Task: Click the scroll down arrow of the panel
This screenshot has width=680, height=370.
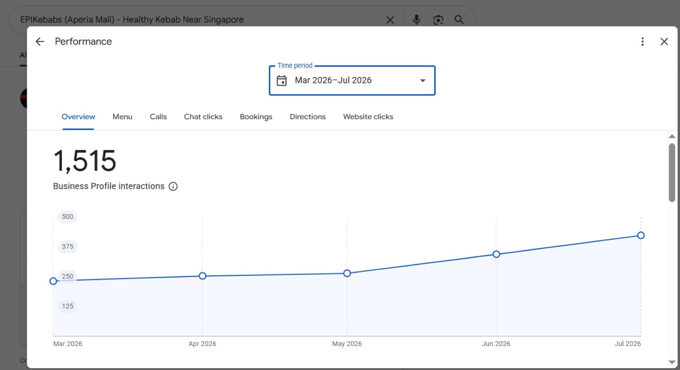Action: pyautogui.click(x=672, y=362)
